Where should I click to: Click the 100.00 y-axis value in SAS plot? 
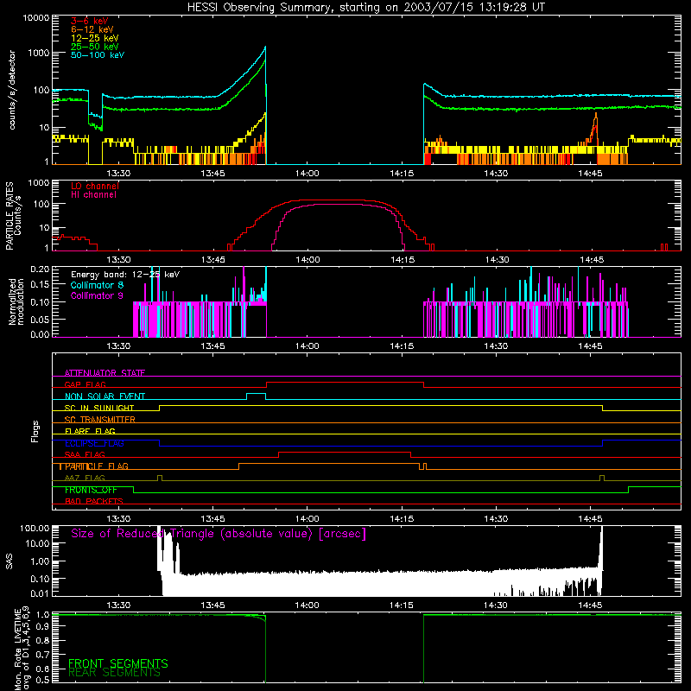tap(35, 529)
